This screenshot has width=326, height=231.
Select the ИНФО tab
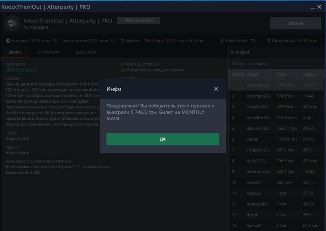click(15, 53)
